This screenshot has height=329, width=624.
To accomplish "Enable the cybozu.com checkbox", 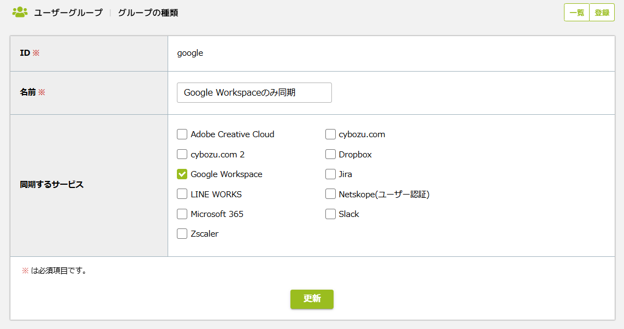I will tap(330, 134).
